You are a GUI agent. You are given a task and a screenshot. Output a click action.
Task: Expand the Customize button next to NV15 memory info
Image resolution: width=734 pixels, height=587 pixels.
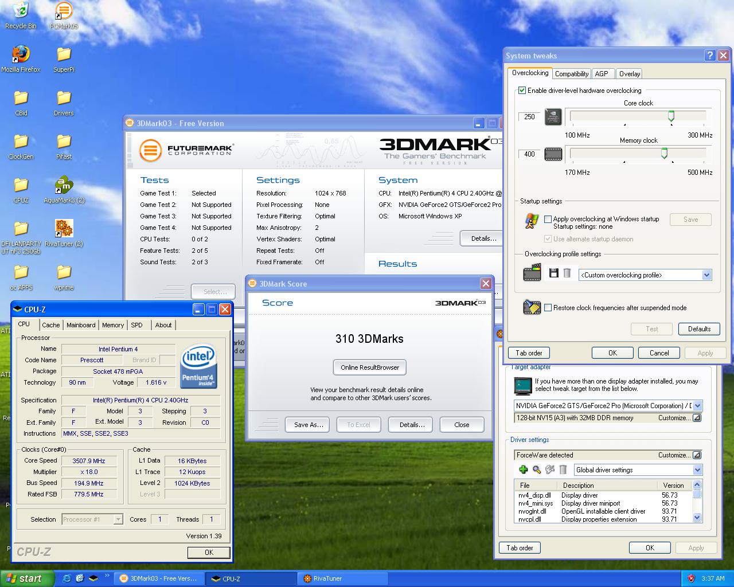coord(697,418)
